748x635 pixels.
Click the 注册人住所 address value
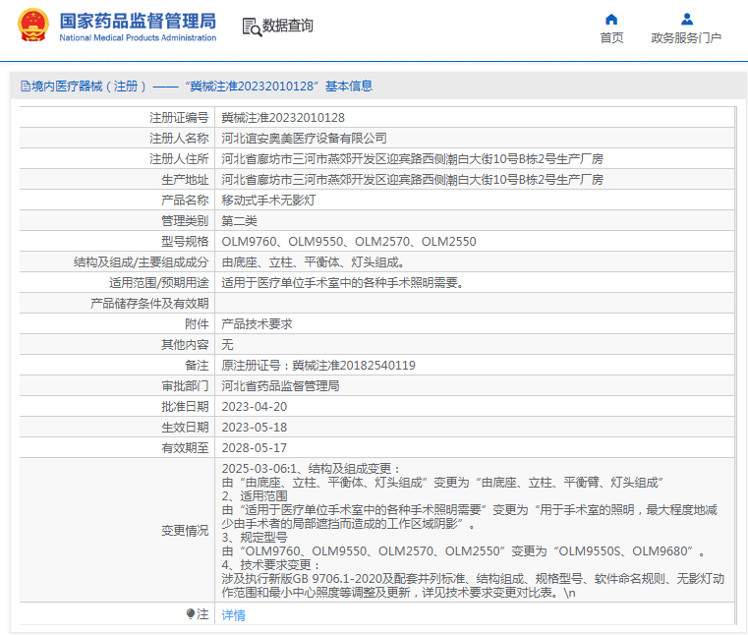click(x=412, y=159)
